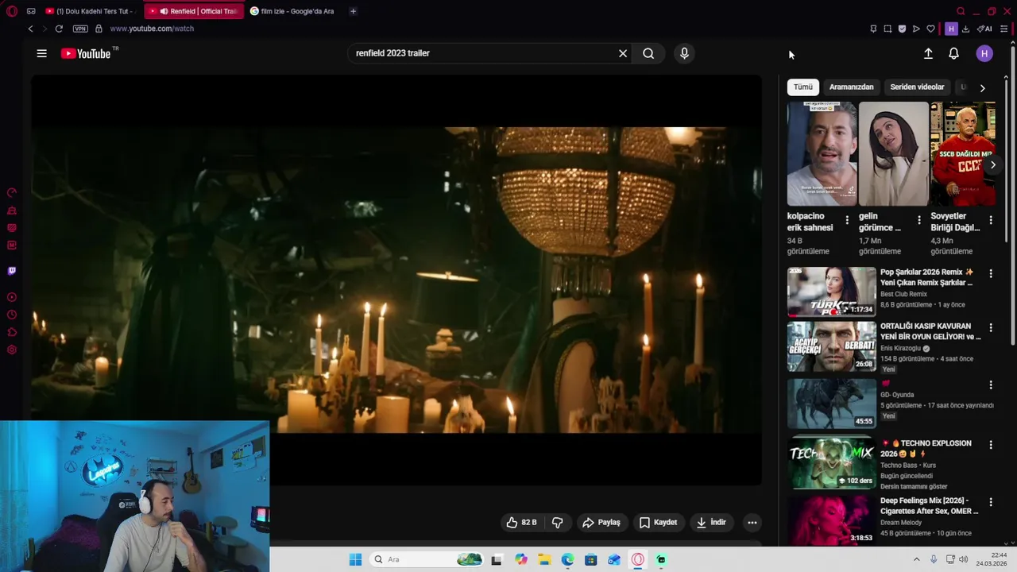Image resolution: width=1017 pixels, height=572 pixels.
Task: Open the YouTube hamburger guide menu
Action: pyautogui.click(x=41, y=53)
